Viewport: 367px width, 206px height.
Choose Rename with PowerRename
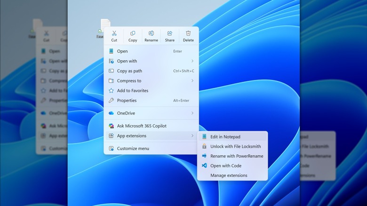(x=232, y=156)
